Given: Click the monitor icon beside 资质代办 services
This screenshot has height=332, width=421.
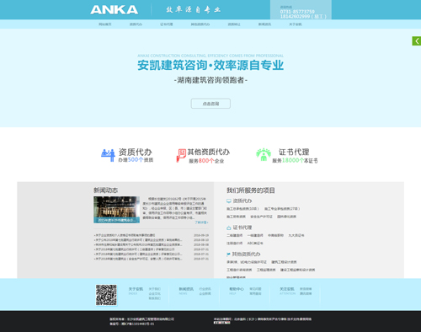Looking at the screenshot, I should (x=229, y=201).
